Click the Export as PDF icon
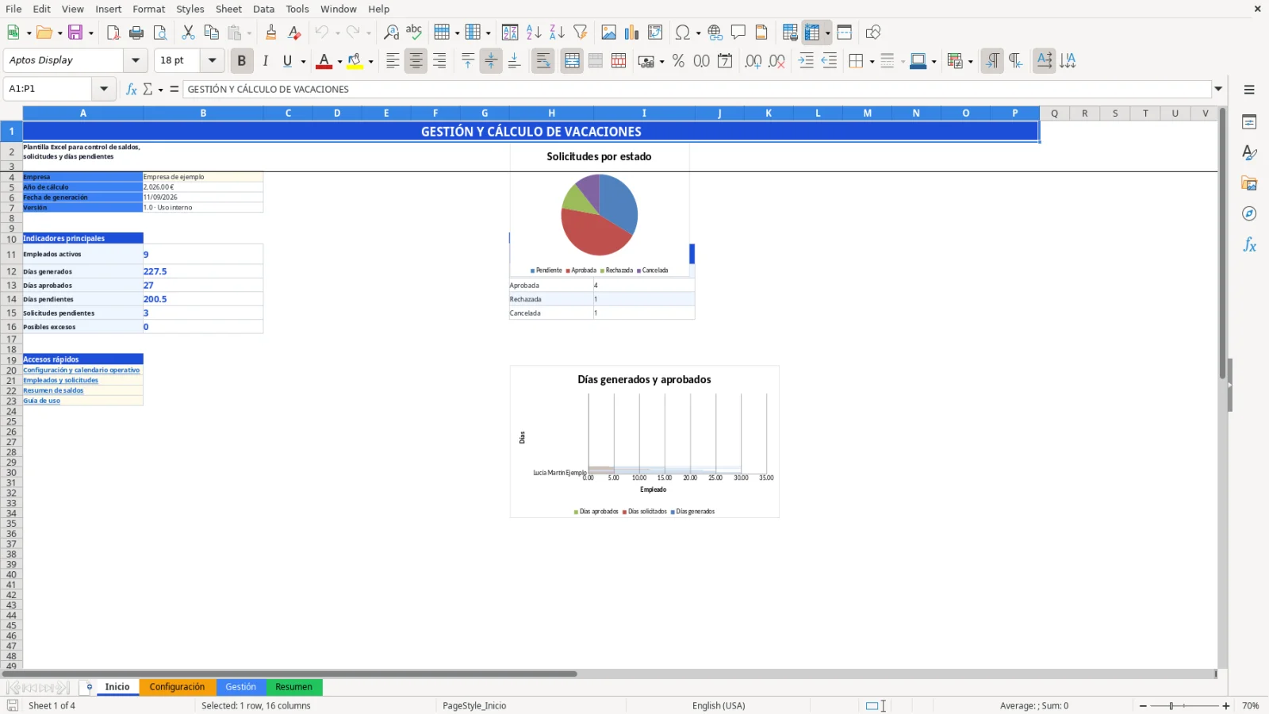This screenshot has height=714, width=1269. 113,33
